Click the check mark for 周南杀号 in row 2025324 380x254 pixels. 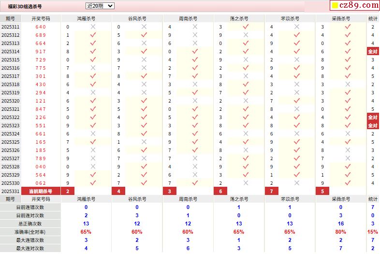(x=195, y=134)
